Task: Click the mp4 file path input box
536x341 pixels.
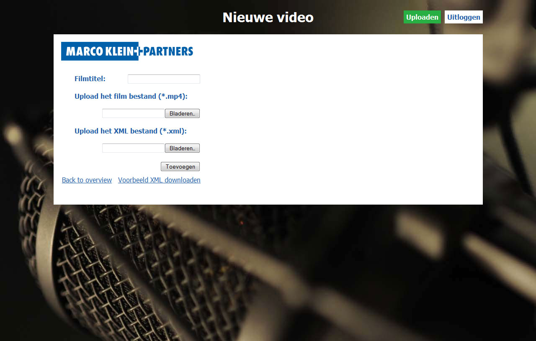Action: (134, 113)
